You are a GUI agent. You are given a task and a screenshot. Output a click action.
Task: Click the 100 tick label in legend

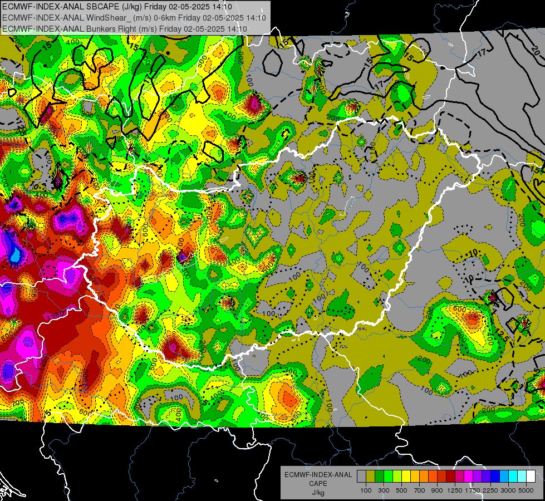click(x=366, y=490)
